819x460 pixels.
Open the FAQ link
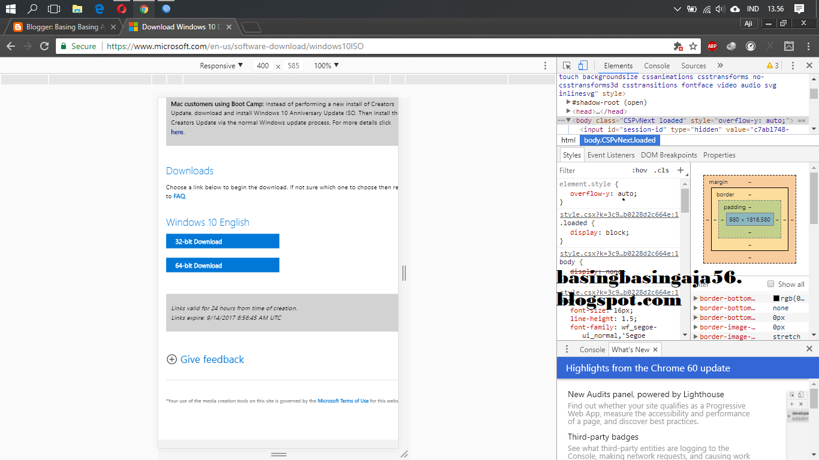179,196
